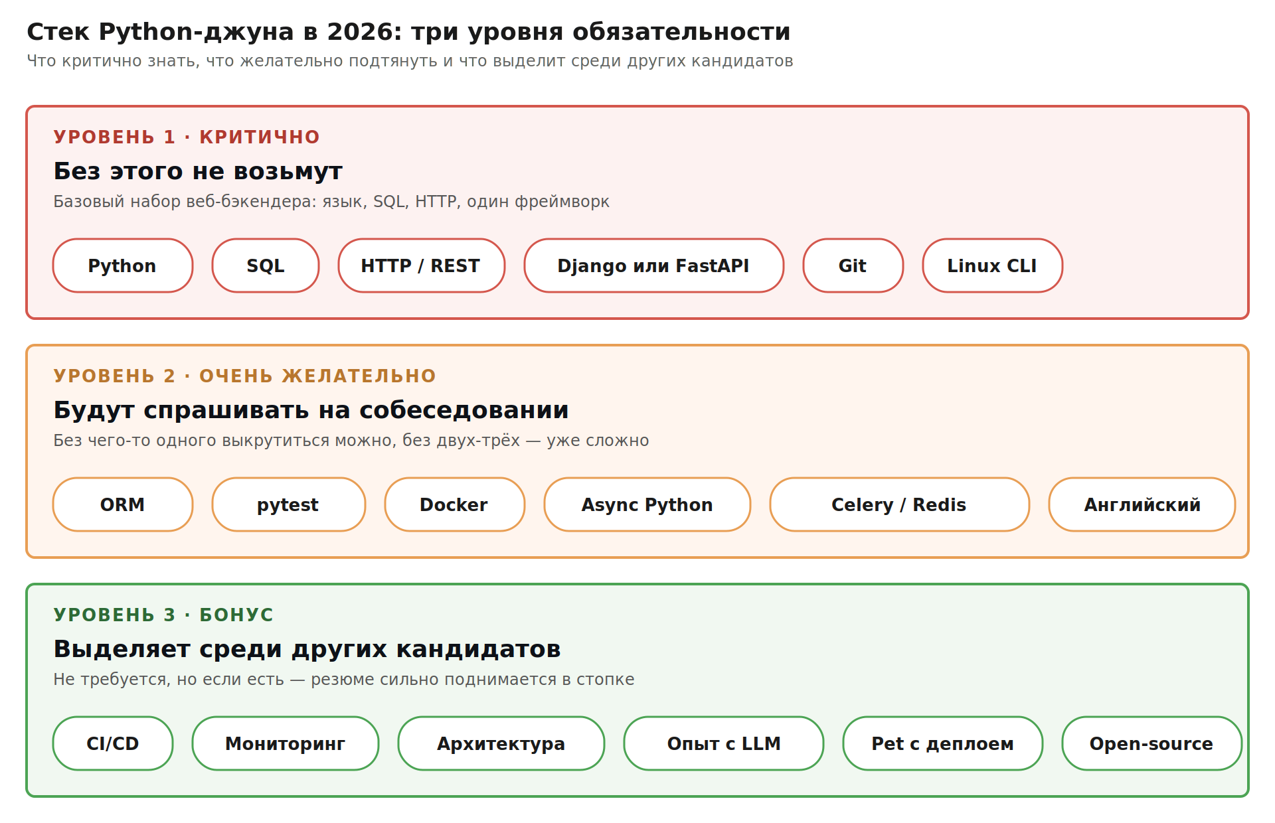
Task: Select the SQL pill
Action: tap(266, 265)
